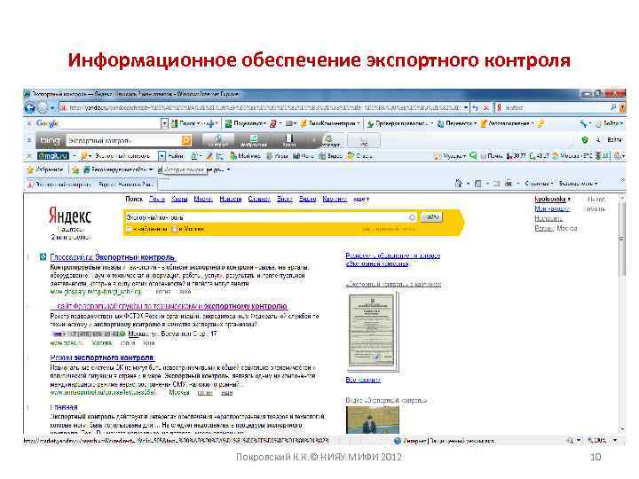Open the federal service on export control site link

pyautogui.click(x=170, y=306)
